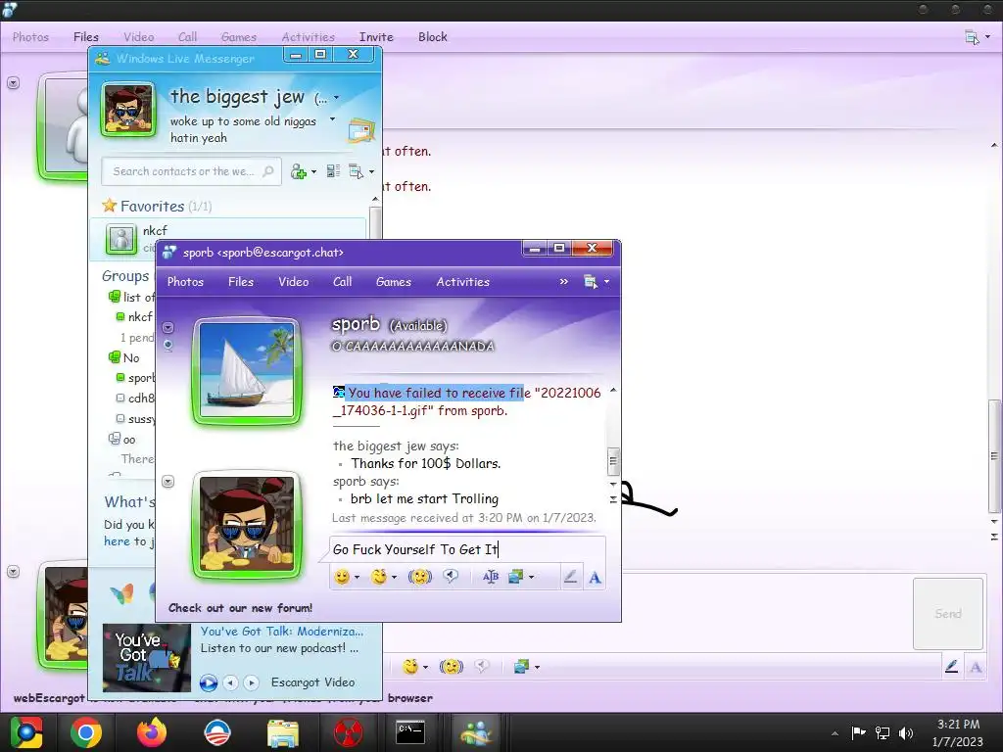Collapse sporb's display picture panel

(x=168, y=327)
